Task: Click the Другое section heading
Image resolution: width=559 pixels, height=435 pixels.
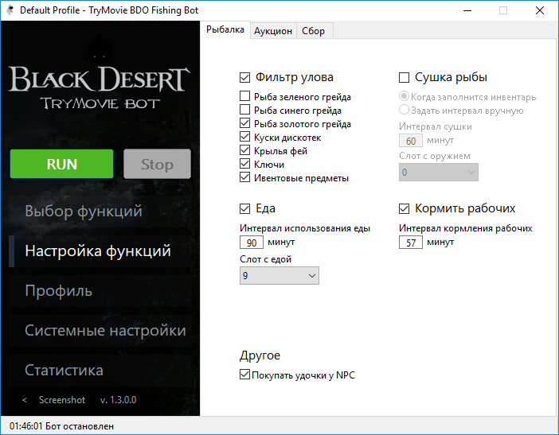Action: click(x=260, y=355)
